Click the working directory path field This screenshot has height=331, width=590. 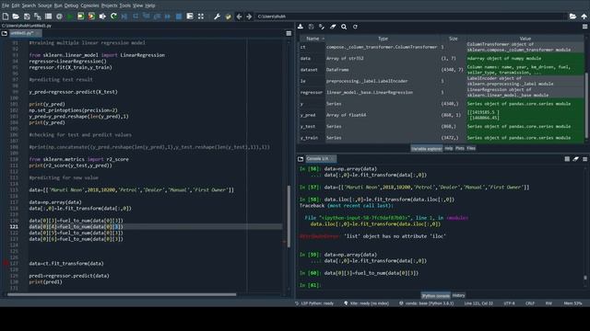(411, 17)
